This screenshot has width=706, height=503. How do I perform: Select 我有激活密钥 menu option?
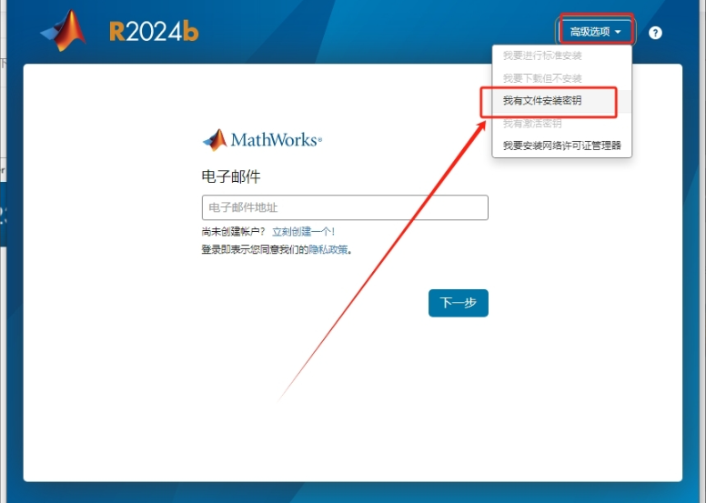click(532, 123)
